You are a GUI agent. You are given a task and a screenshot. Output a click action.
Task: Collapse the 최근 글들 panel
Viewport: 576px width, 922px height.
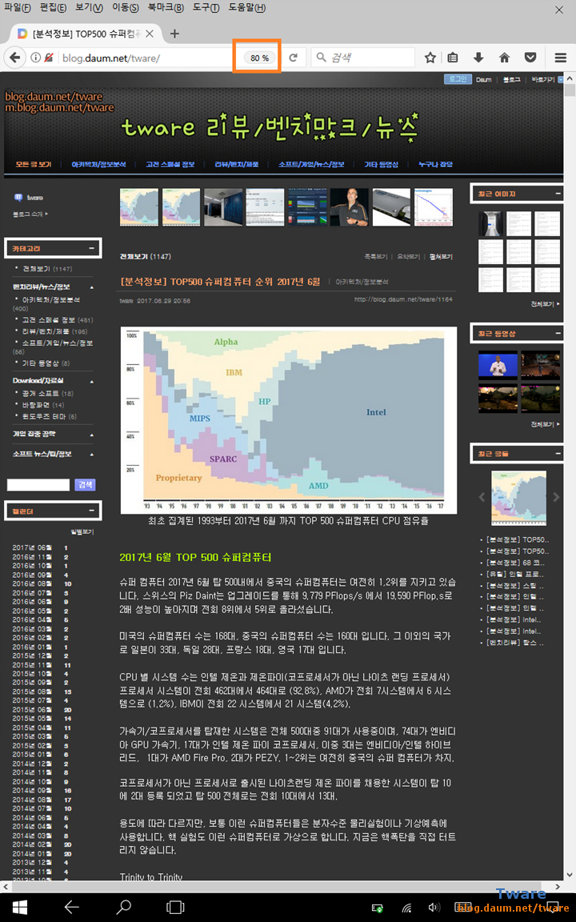[557, 454]
